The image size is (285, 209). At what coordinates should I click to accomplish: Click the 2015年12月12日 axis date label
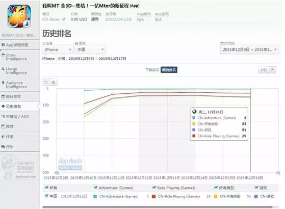point(139,177)
